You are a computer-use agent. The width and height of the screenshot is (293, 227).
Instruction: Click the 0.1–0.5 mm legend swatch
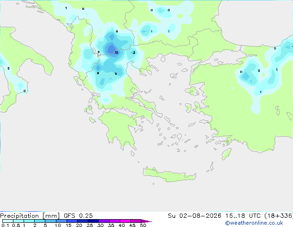(8, 221)
